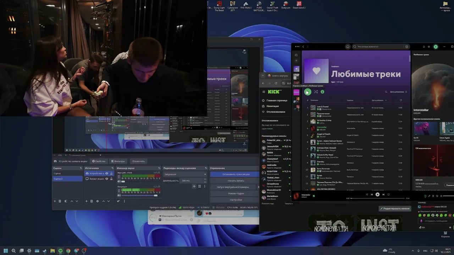Open Дата добавления sort dropdown in Spotify

click(398, 92)
